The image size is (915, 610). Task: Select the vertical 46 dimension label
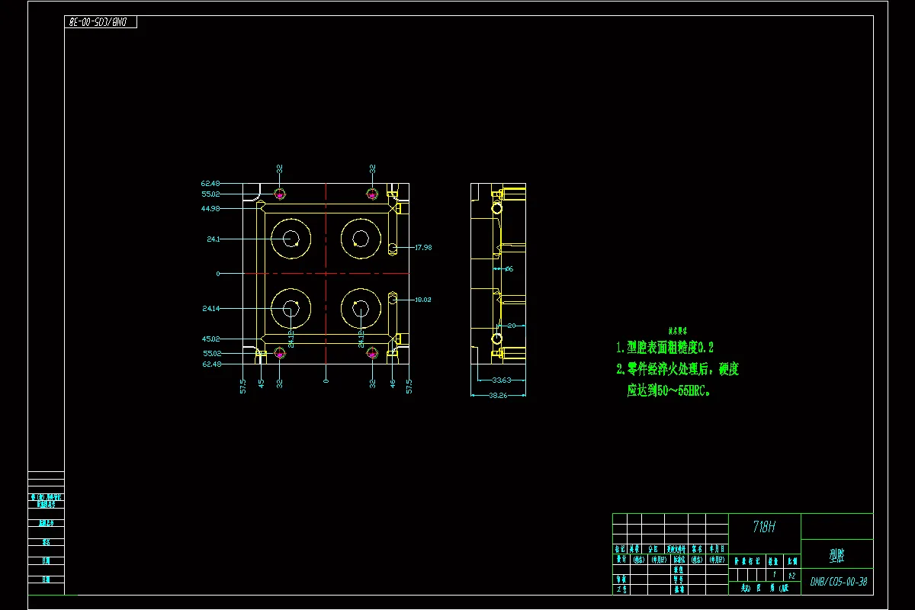(393, 382)
